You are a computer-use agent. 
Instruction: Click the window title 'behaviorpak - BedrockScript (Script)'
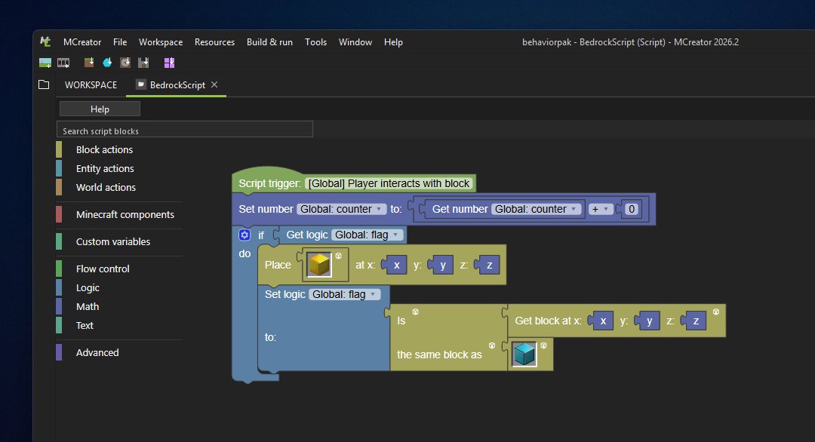coord(594,42)
